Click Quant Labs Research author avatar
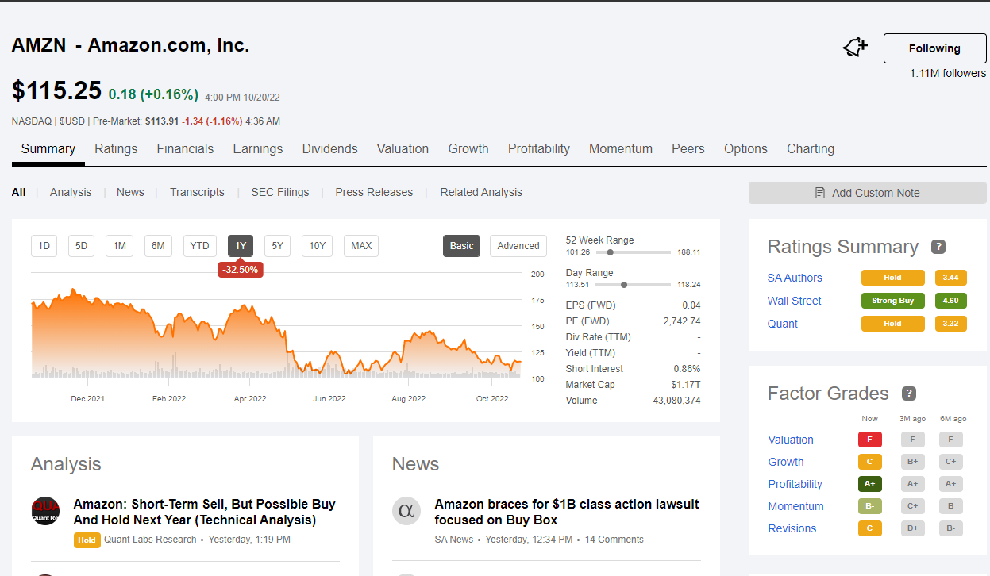This screenshot has height=576, width=990. click(46, 510)
